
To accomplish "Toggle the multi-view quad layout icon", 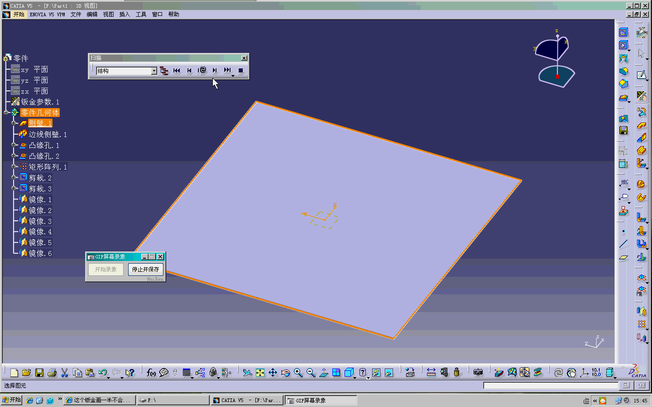I will (336, 373).
